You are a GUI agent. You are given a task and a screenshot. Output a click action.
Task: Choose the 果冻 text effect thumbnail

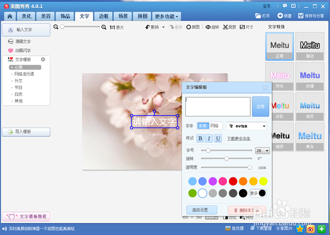click(310, 137)
